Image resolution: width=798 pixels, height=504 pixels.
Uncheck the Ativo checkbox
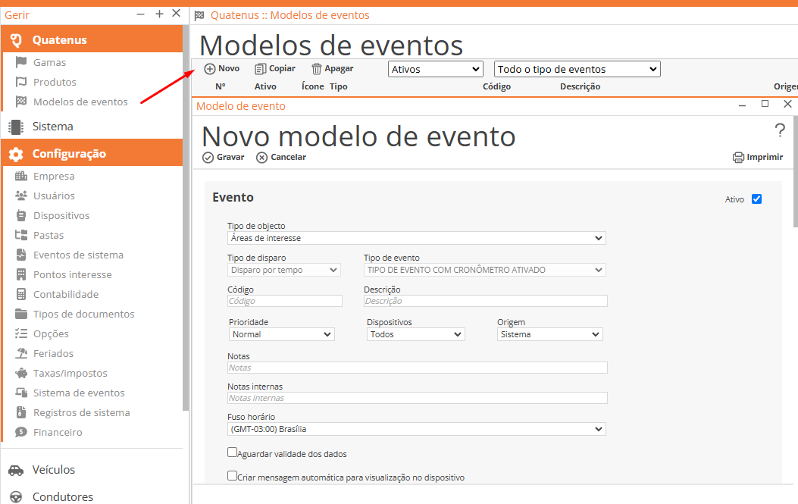point(756,199)
